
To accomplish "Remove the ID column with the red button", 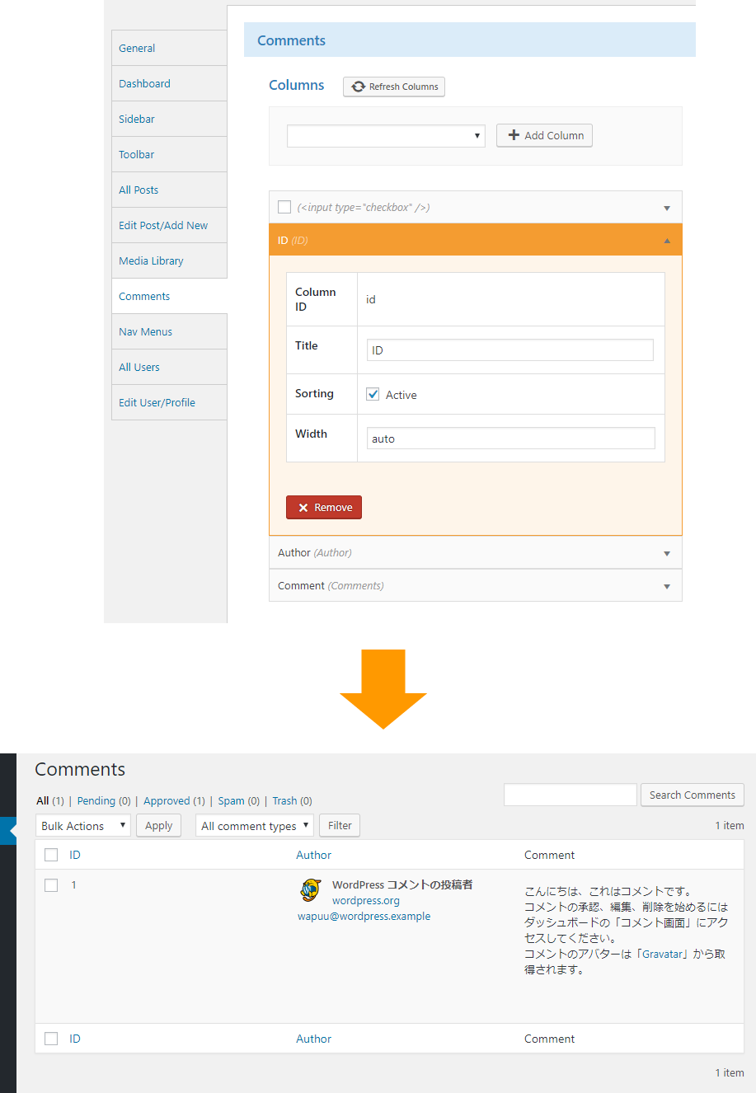I will pyautogui.click(x=324, y=508).
